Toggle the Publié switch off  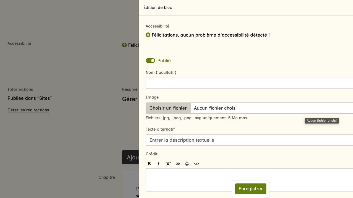pyautogui.click(x=150, y=61)
